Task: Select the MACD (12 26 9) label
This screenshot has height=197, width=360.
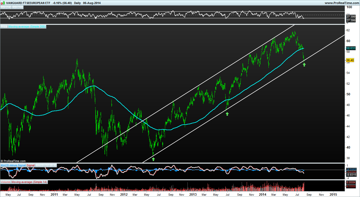Action: (46, 165)
